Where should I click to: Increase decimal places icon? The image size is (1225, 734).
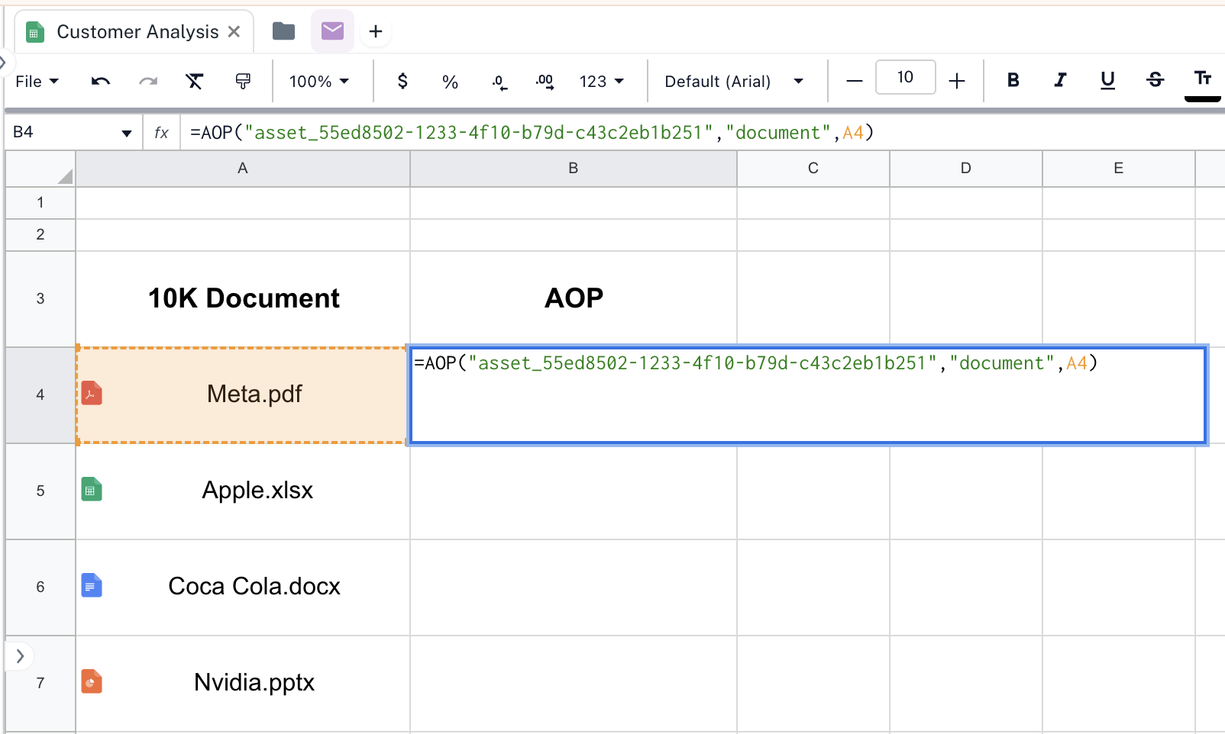tap(545, 82)
